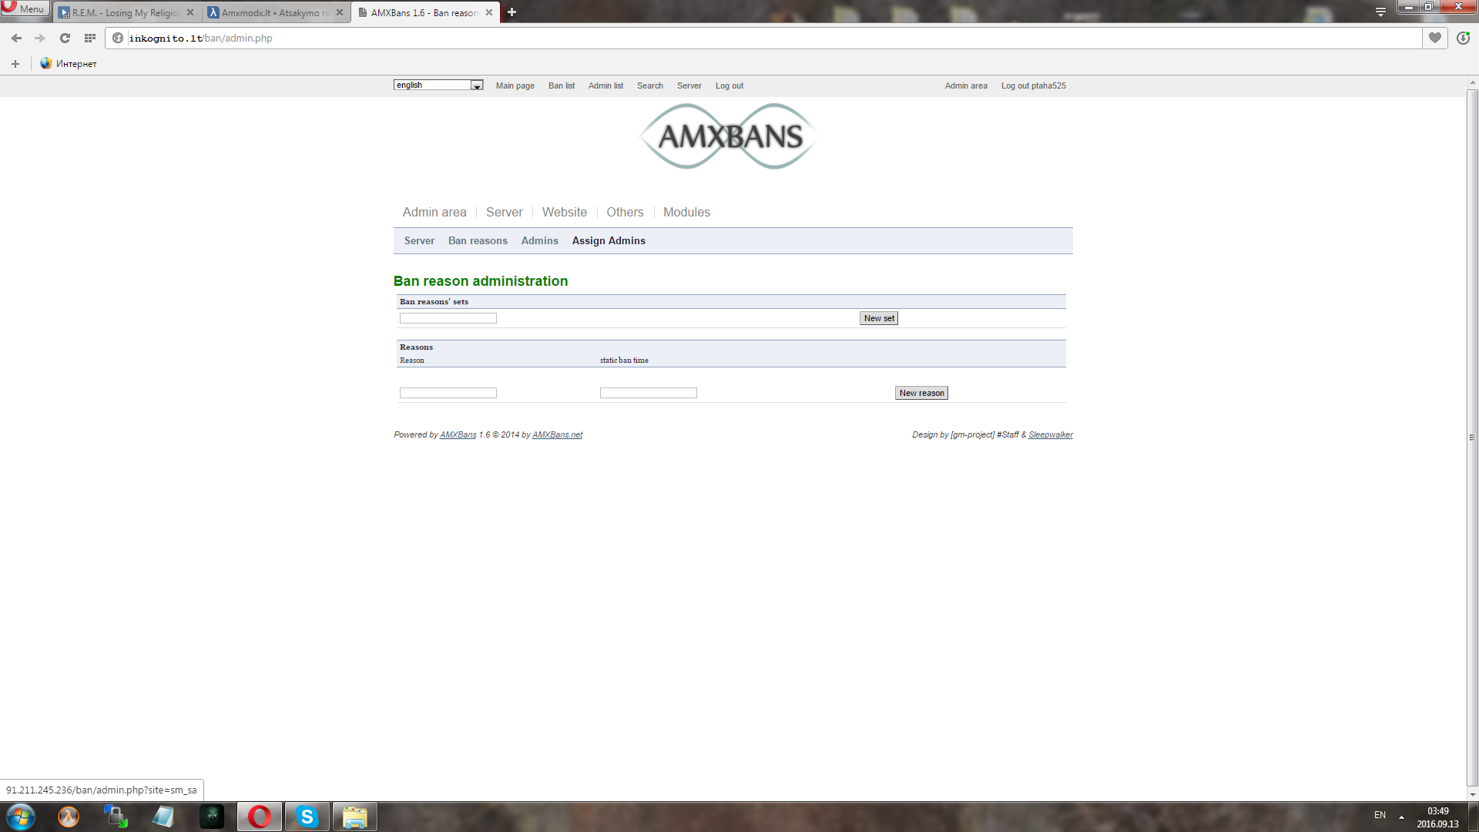Select the Admin area main menu item

coord(434,212)
